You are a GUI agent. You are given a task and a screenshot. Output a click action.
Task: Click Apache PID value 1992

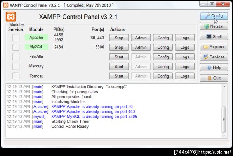59,40
